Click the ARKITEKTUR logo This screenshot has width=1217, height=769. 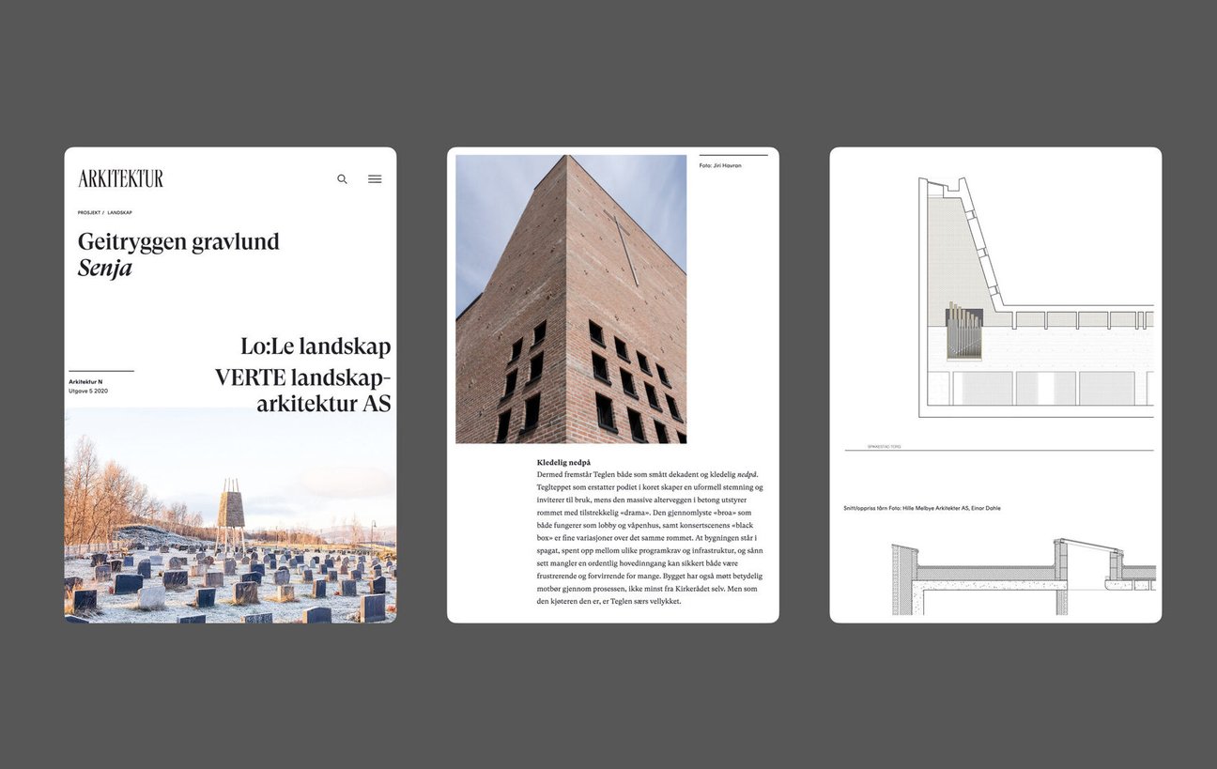120,178
